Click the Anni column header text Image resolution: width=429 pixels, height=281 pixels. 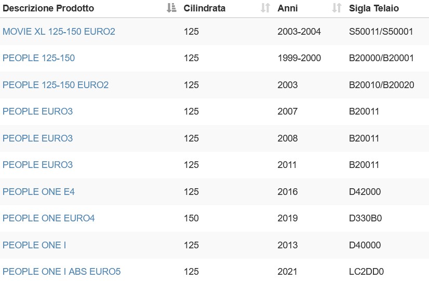[288, 8]
